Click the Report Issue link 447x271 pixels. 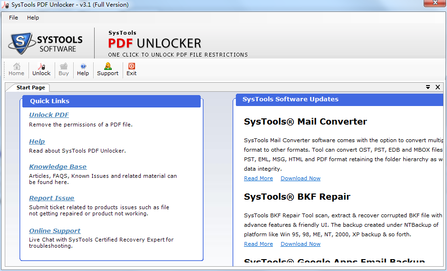point(51,198)
